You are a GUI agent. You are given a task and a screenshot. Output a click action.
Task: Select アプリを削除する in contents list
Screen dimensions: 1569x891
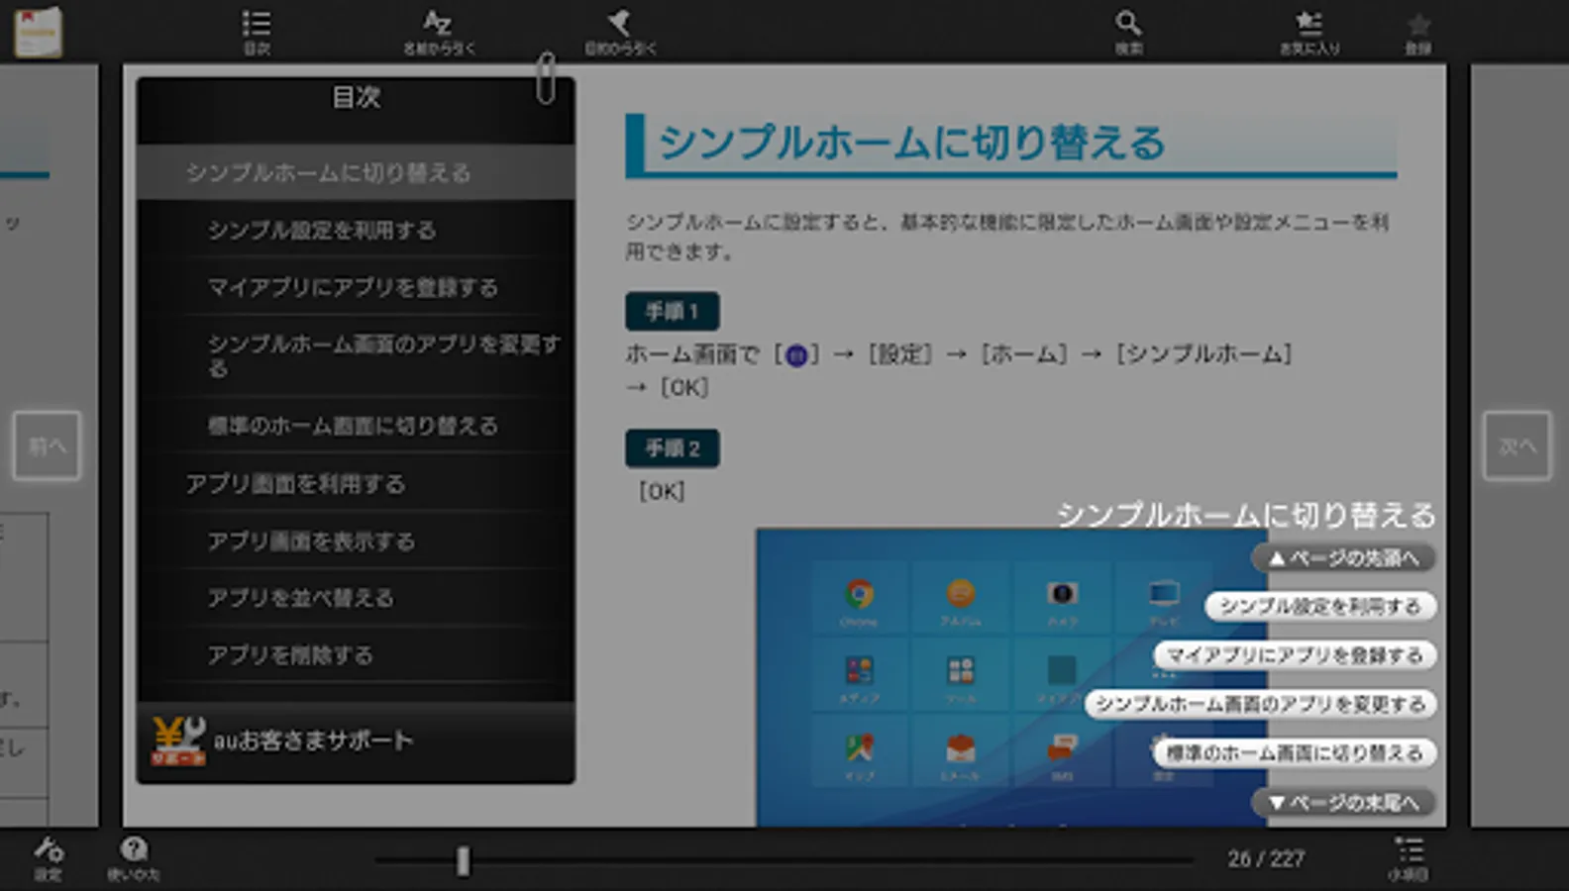pos(356,655)
